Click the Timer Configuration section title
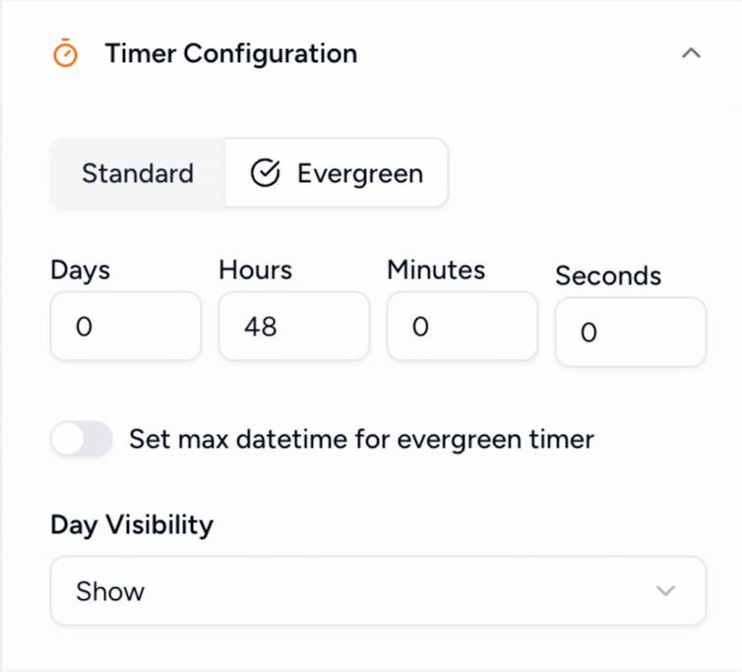The image size is (742, 672). [x=230, y=53]
